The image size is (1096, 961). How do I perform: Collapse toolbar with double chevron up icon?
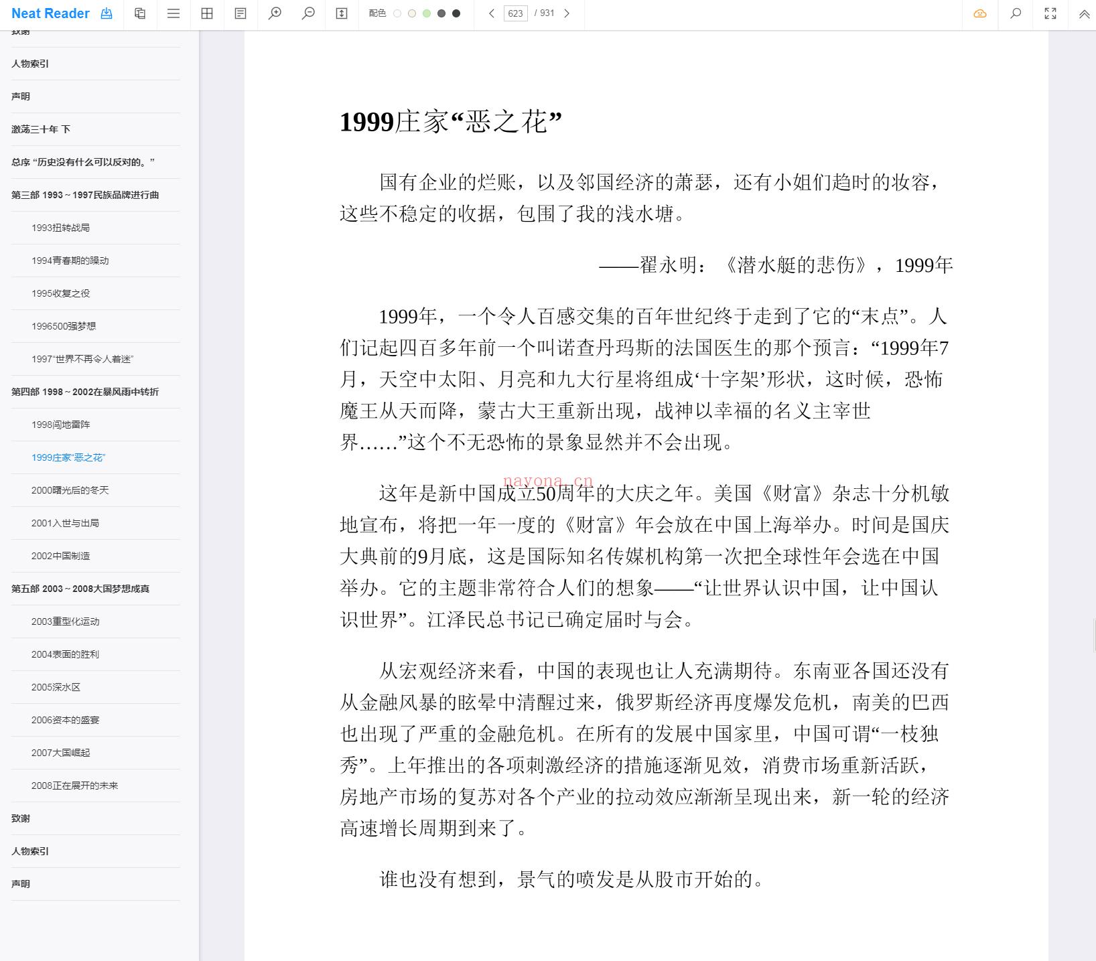click(1084, 14)
